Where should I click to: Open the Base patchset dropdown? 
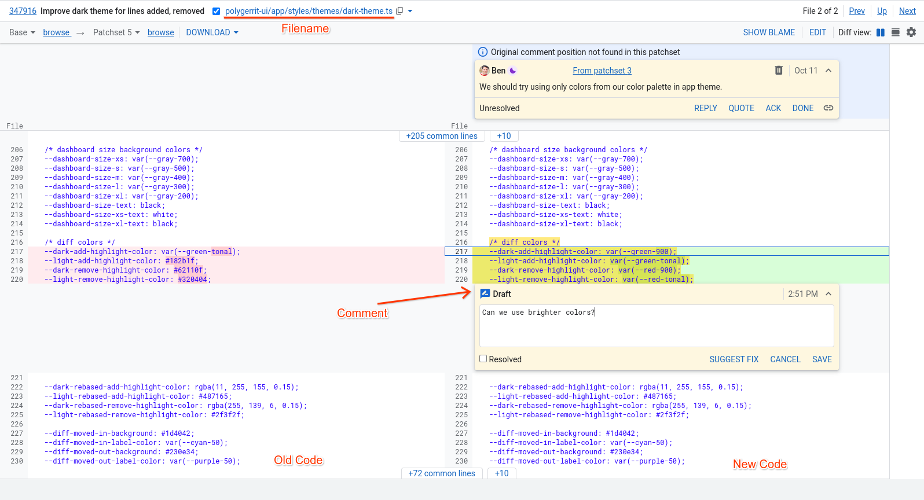[x=22, y=32]
